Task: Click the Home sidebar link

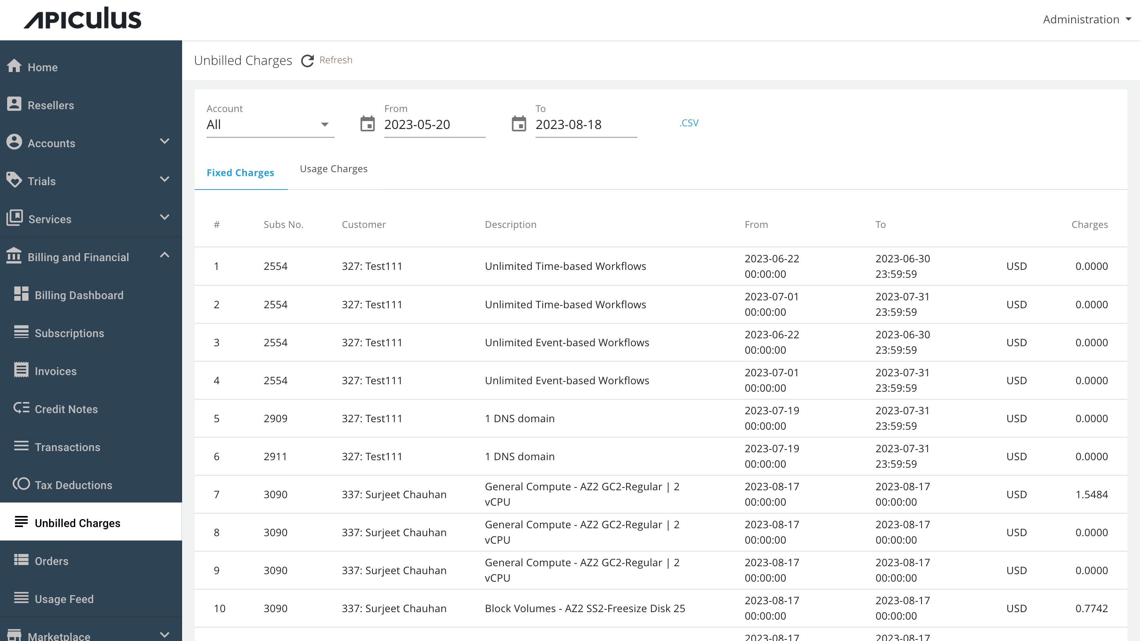Action: click(42, 67)
